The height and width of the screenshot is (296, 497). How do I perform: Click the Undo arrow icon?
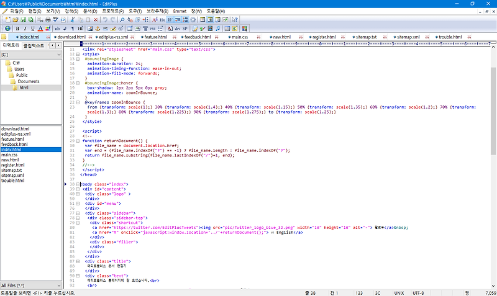[104, 20]
